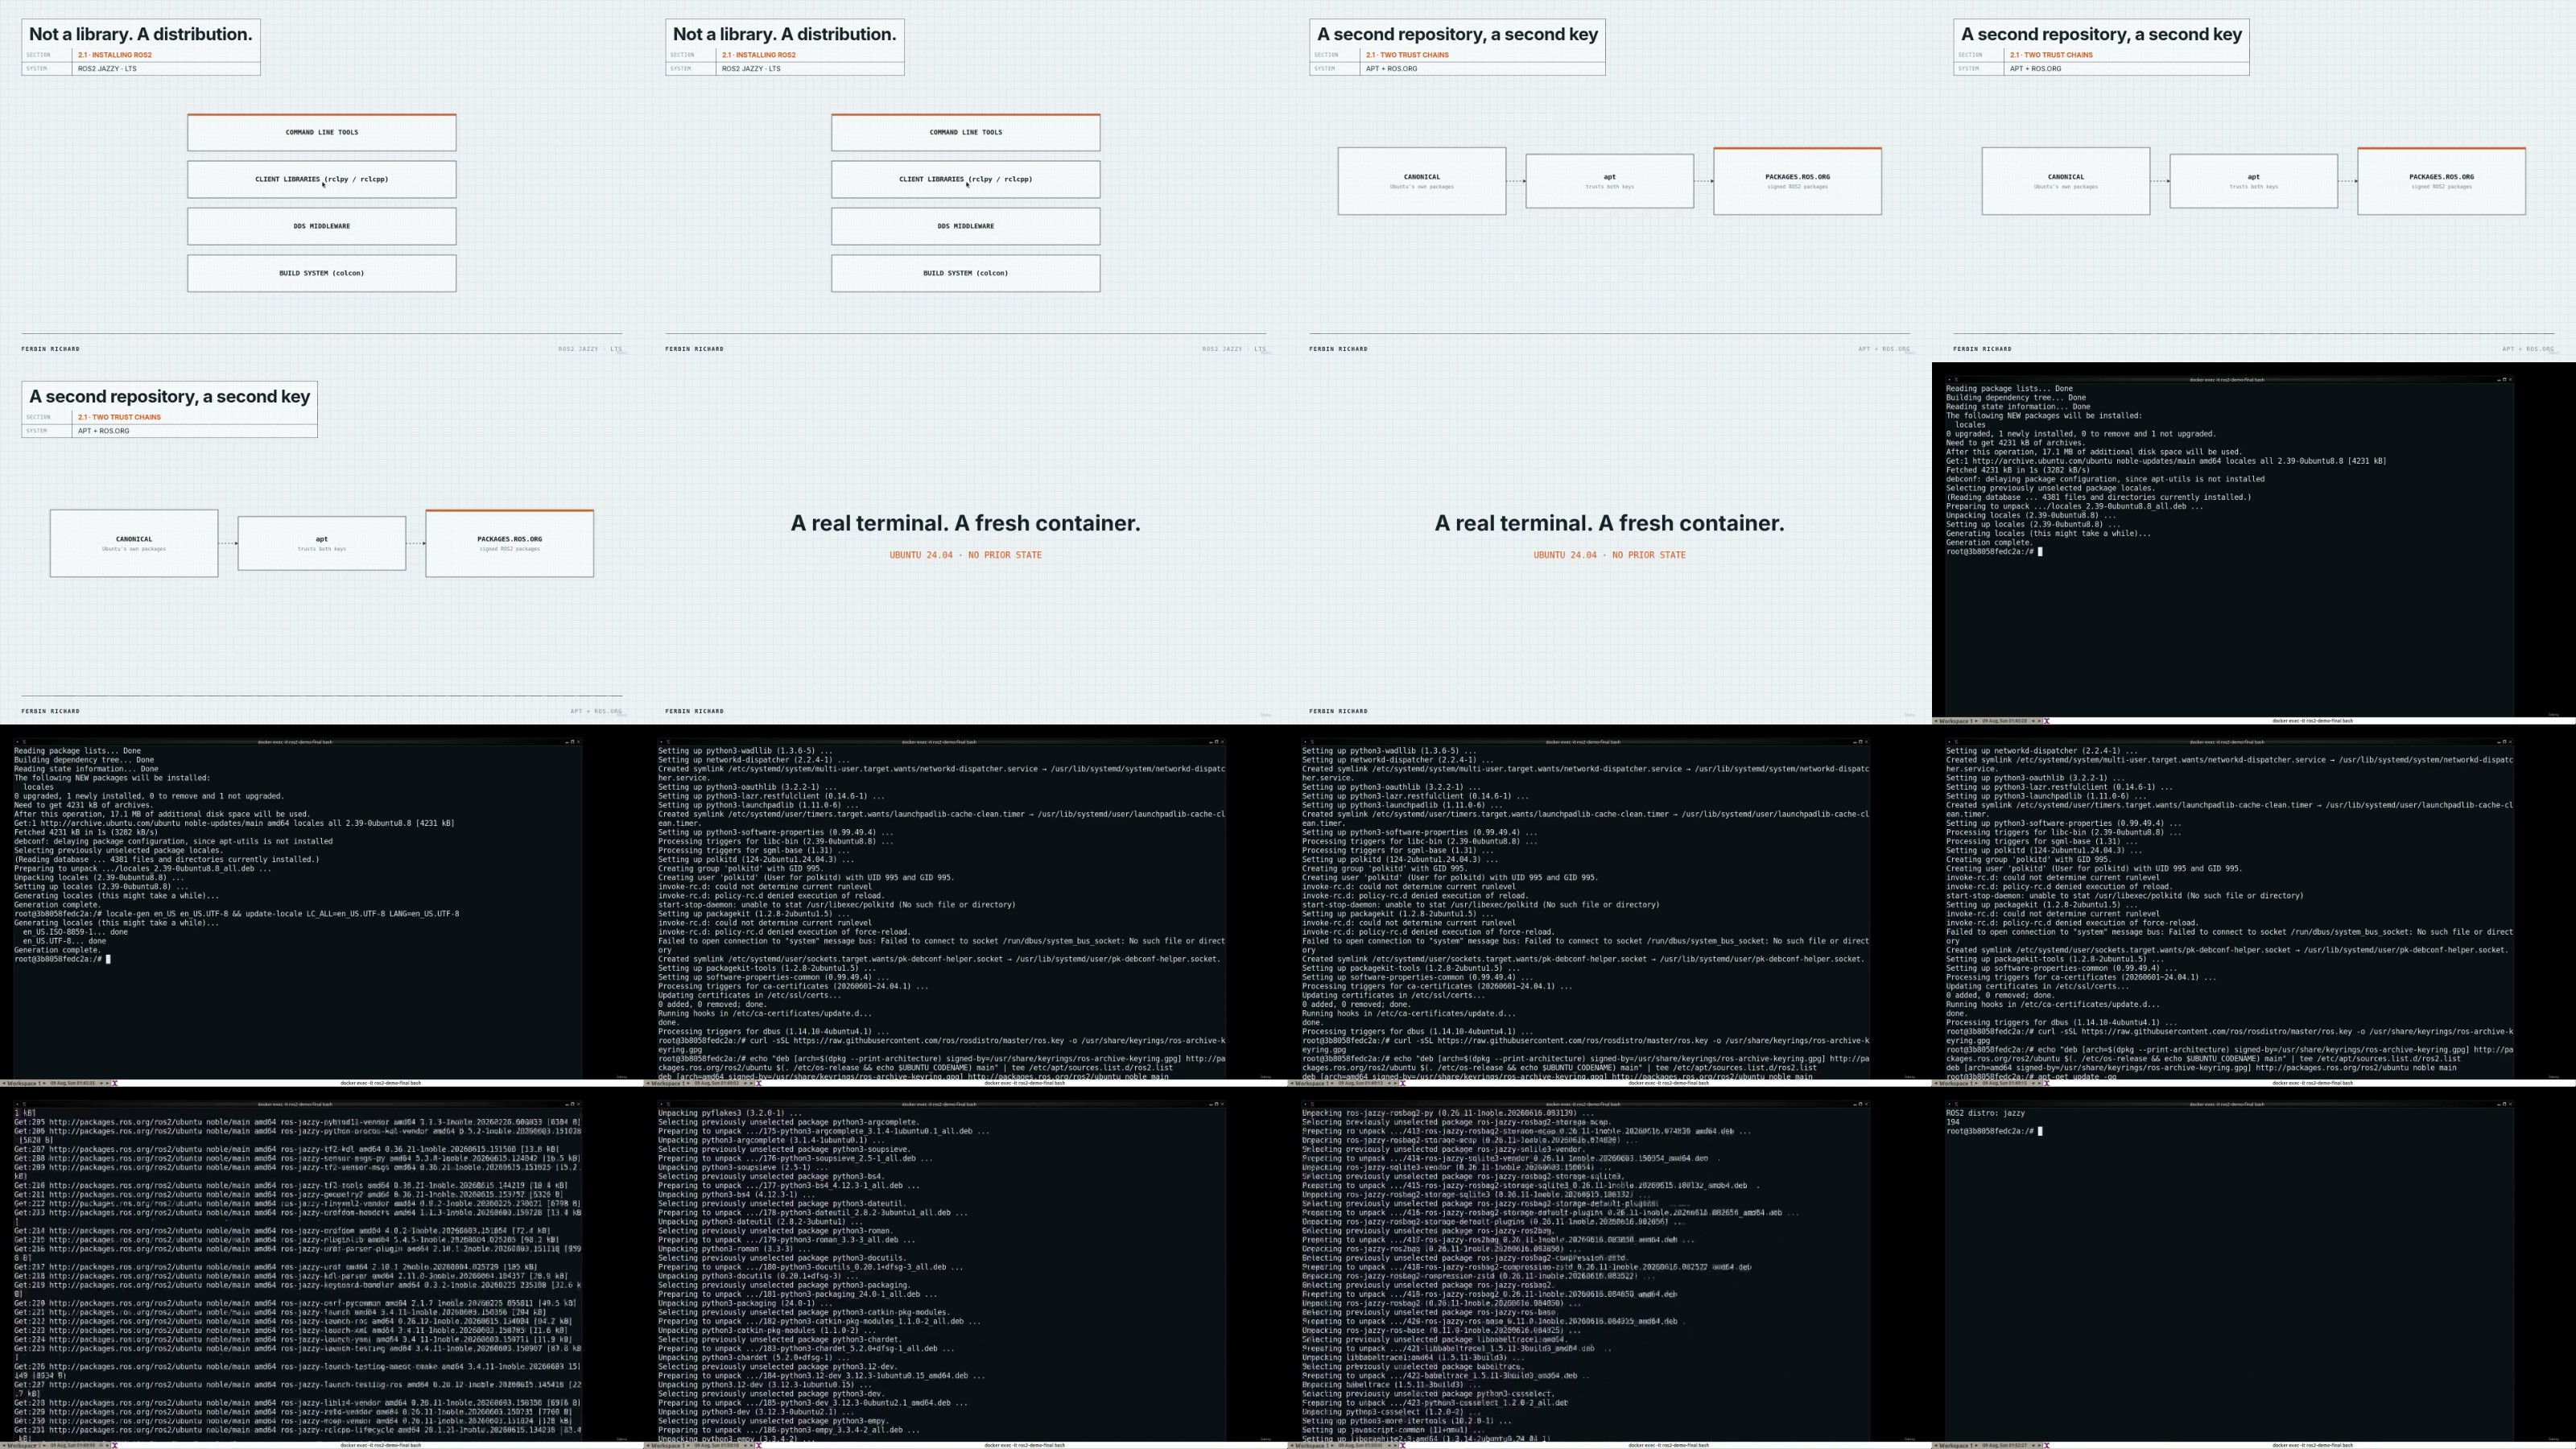Image resolution: width=2576 pixels, height=1449 pixels.
Task: Next workspace arrow in locale-gen frame taskbar
Action: (x=44, y=1083)
